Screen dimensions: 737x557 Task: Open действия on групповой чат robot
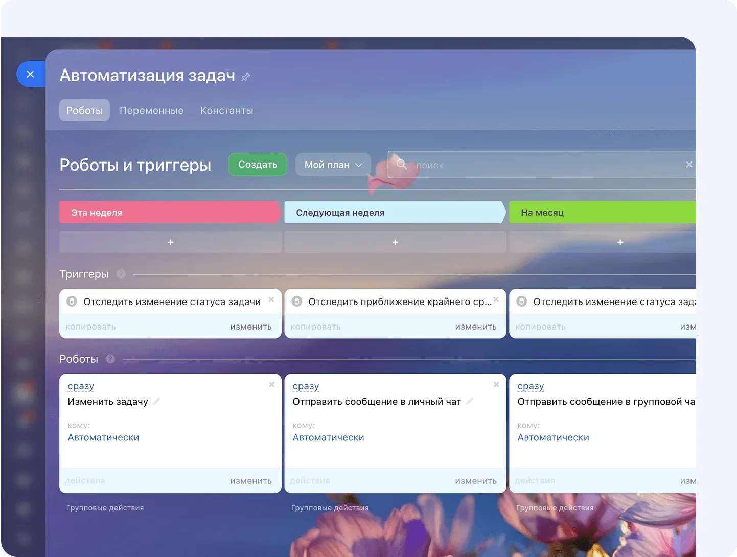[x=535, y=481]
